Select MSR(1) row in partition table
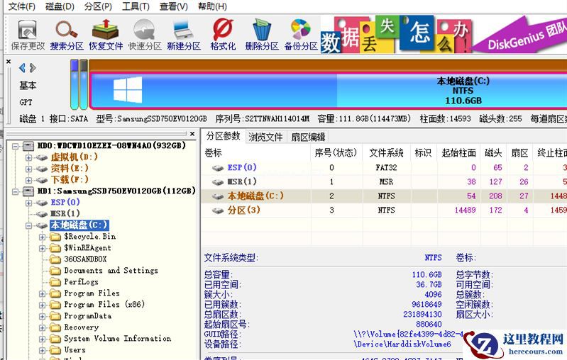 [x=384, y=181]
